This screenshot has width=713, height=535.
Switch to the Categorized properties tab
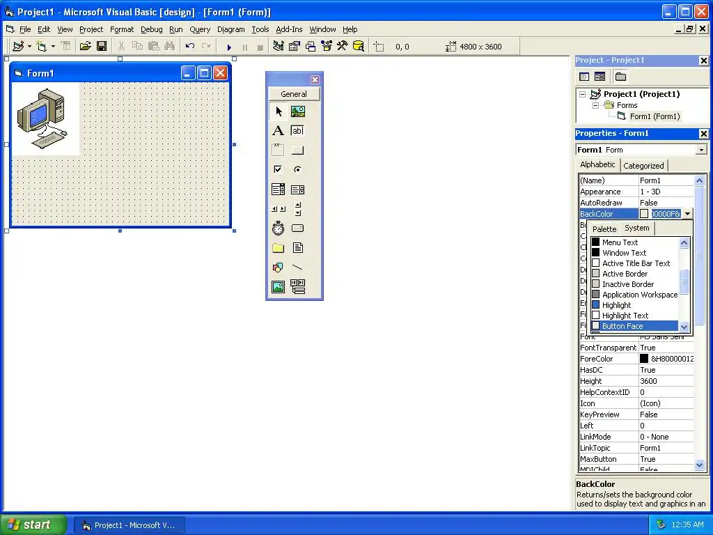(643, 166)
